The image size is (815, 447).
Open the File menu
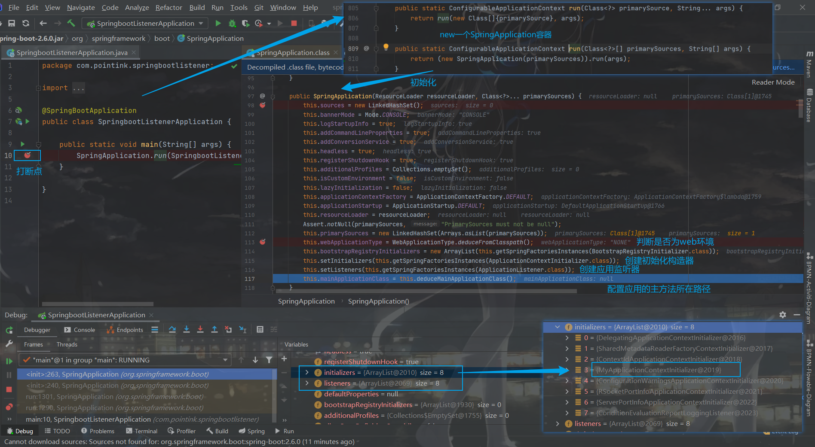click(x=13, y=8)
